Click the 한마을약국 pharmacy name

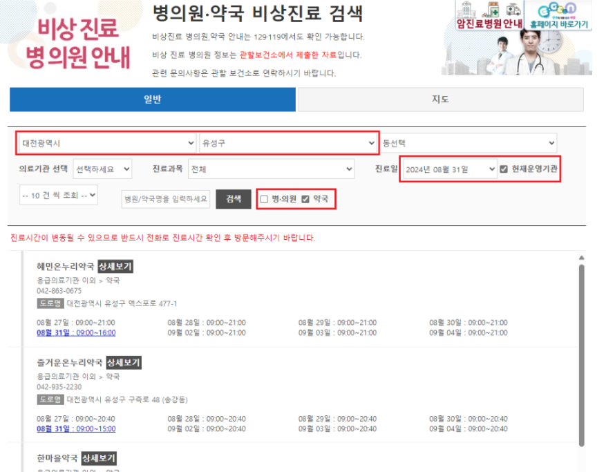point(57,458)
